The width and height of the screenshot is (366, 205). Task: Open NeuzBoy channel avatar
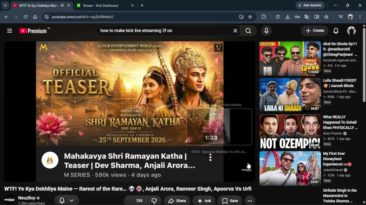pos(9,200)
